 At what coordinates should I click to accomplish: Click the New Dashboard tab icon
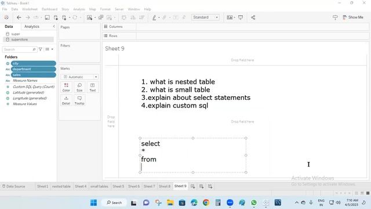click(x=201, y=186)
